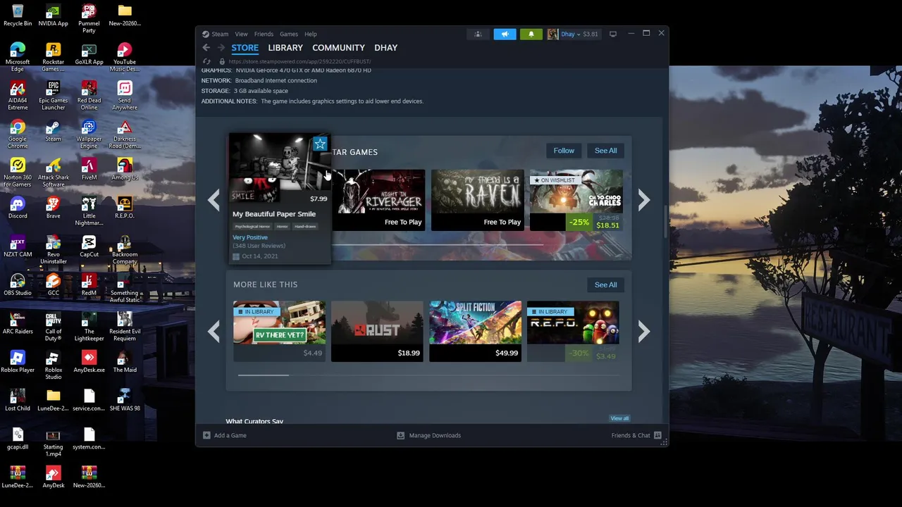This screenshot has width=902, height=507.
Task: Open the Wallpaper Engine shortcut
Action: [89, 131]
